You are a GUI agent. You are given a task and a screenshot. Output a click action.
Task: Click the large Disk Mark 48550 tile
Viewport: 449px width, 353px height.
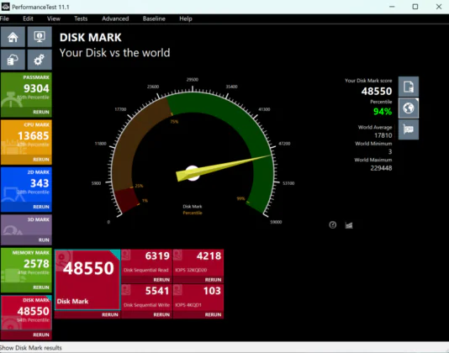(x=87, y=280)
